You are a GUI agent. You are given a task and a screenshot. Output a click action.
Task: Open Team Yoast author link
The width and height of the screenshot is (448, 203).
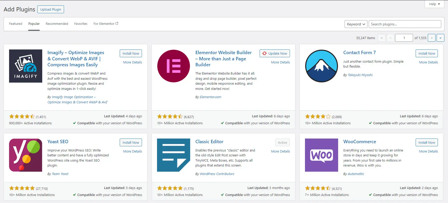click(x=60, y=174)
